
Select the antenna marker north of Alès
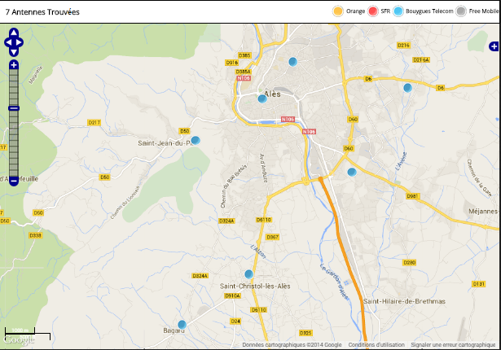(x=292, y=62)
